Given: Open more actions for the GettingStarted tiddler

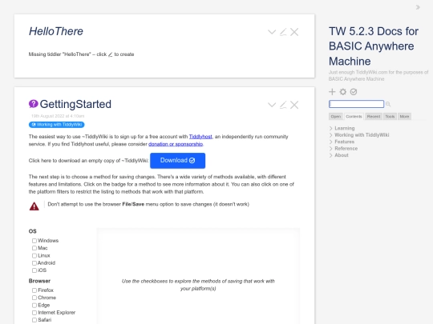Looking at the screenshot, I should click(x=272, y=105).
